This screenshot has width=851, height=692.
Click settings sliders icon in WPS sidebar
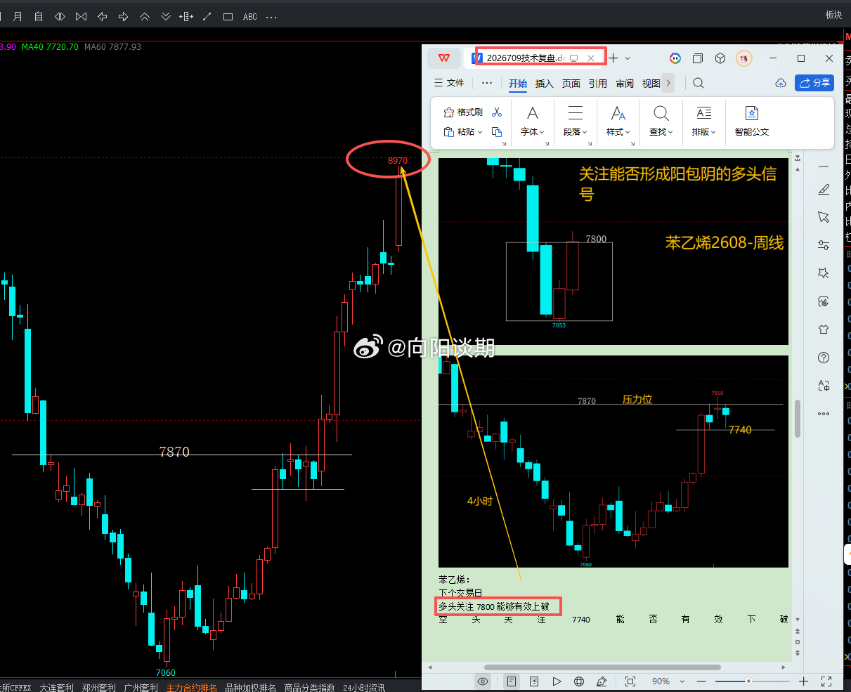coord(824,245)
